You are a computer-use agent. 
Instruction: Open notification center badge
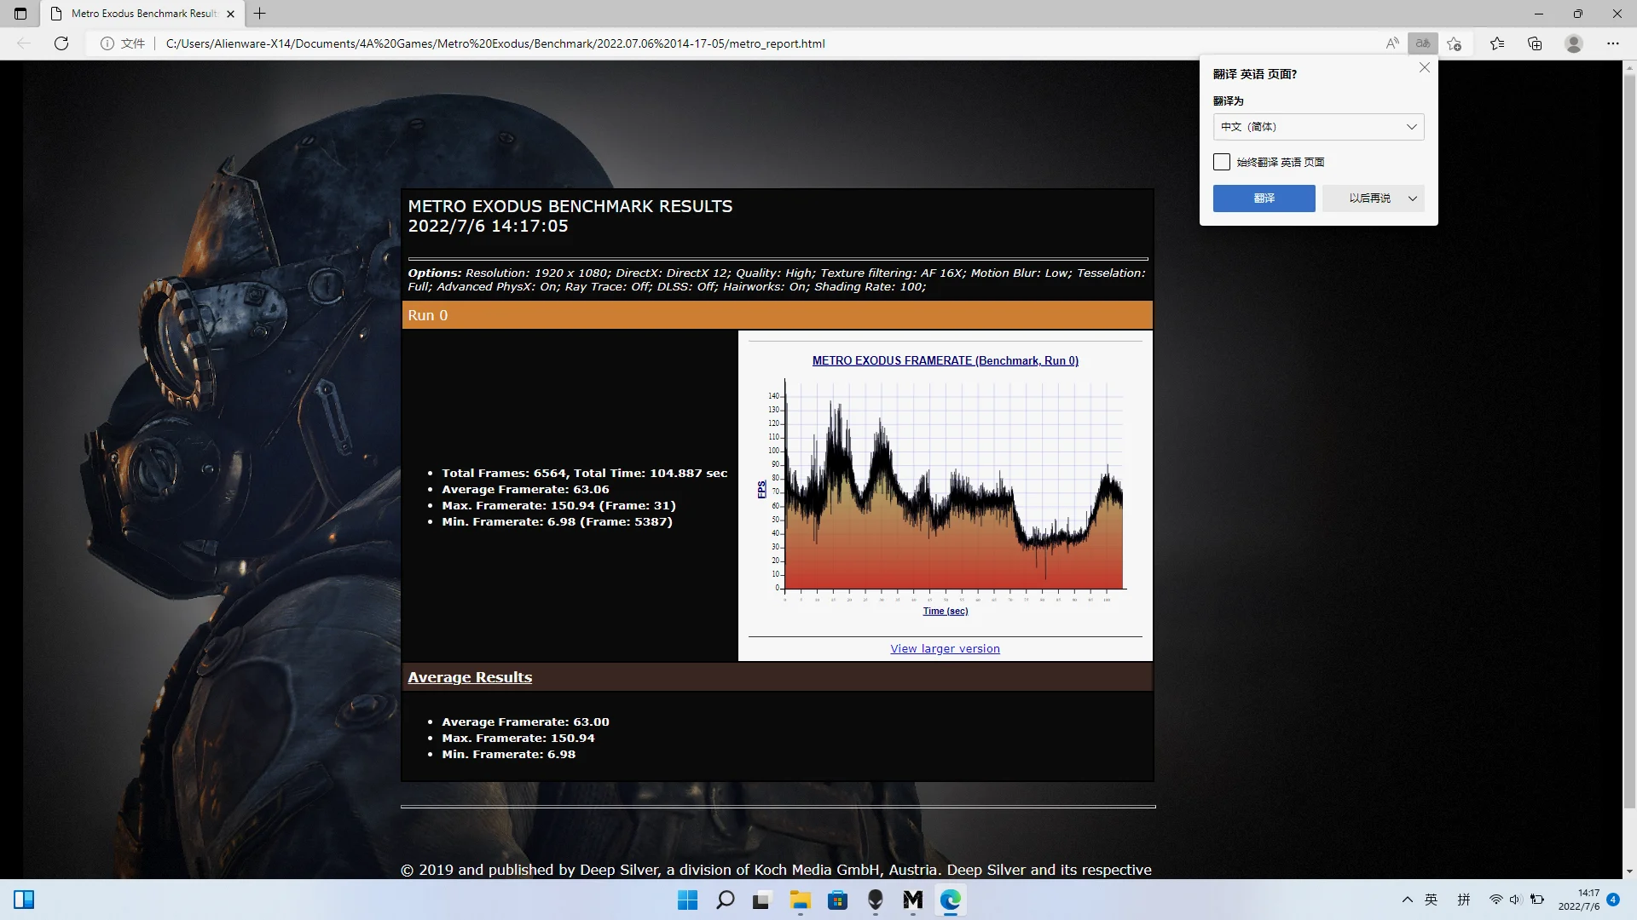click(x=1613, y=899)
